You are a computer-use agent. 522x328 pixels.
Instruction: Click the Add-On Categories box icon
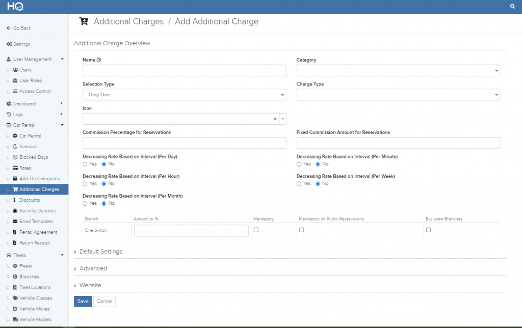(15, 179)
